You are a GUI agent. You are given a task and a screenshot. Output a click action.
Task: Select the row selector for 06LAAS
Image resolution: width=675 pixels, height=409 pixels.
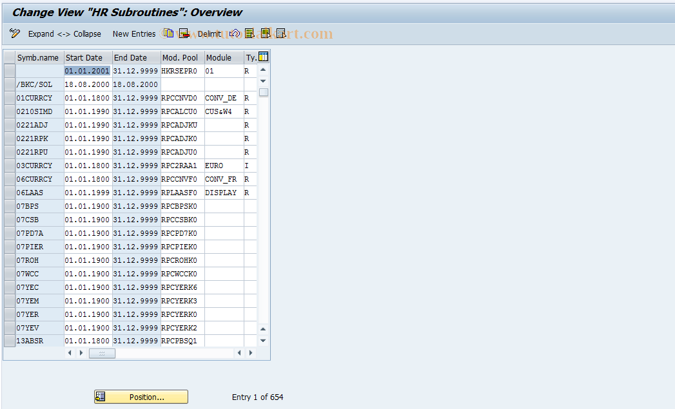pos(10,193)
